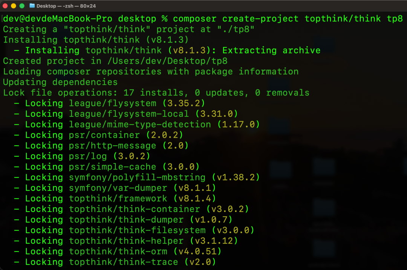The width and height of the screenshot is (407, 270).
Task: Click "Locking psr/log (3.0.2)" line
Action: coord(82,156)
